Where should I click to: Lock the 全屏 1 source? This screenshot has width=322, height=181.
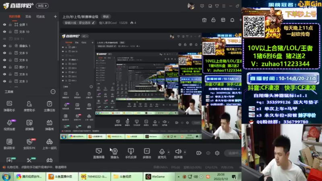[10, 25]
